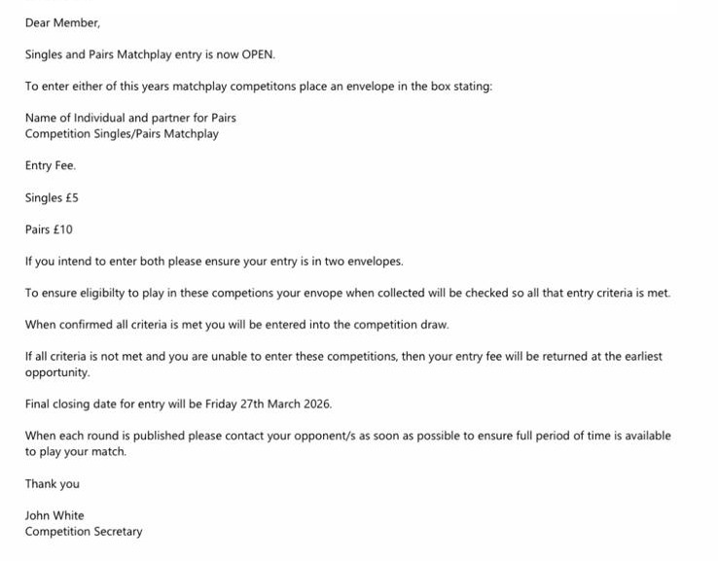The width and height of the screenshot is (718, 561).
Task: Click the line beginning "To ensure eligibilty"
Action: point(347,293)
